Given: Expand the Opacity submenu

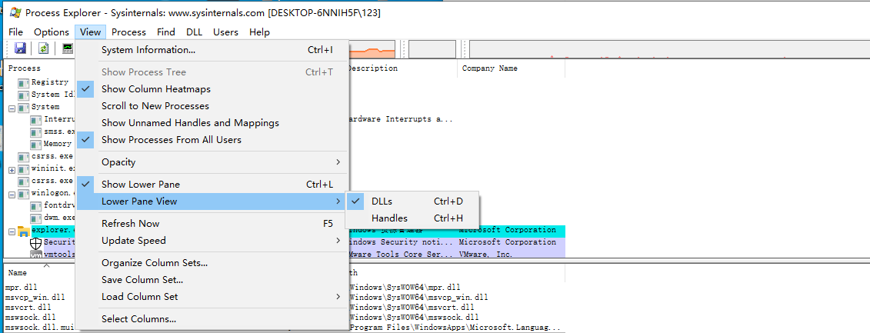Looking at the screenshot, I should coord(212,162).
